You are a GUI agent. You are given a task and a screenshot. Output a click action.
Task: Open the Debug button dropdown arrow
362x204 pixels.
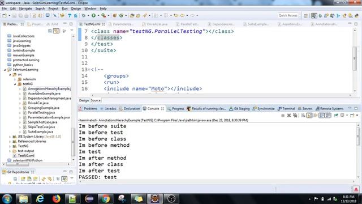[88, 15]
